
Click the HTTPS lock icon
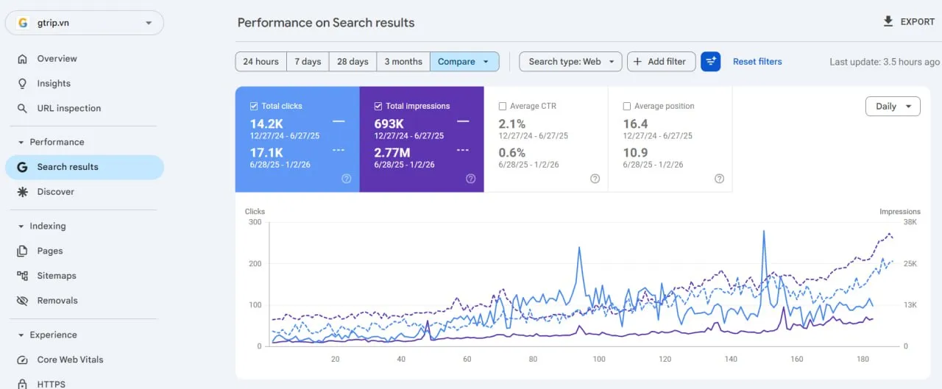point(22,384)
